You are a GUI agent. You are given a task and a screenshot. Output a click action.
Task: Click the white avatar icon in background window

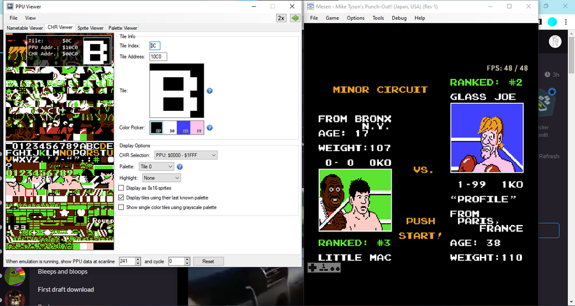pyautogui.click(x=555, y=41)
